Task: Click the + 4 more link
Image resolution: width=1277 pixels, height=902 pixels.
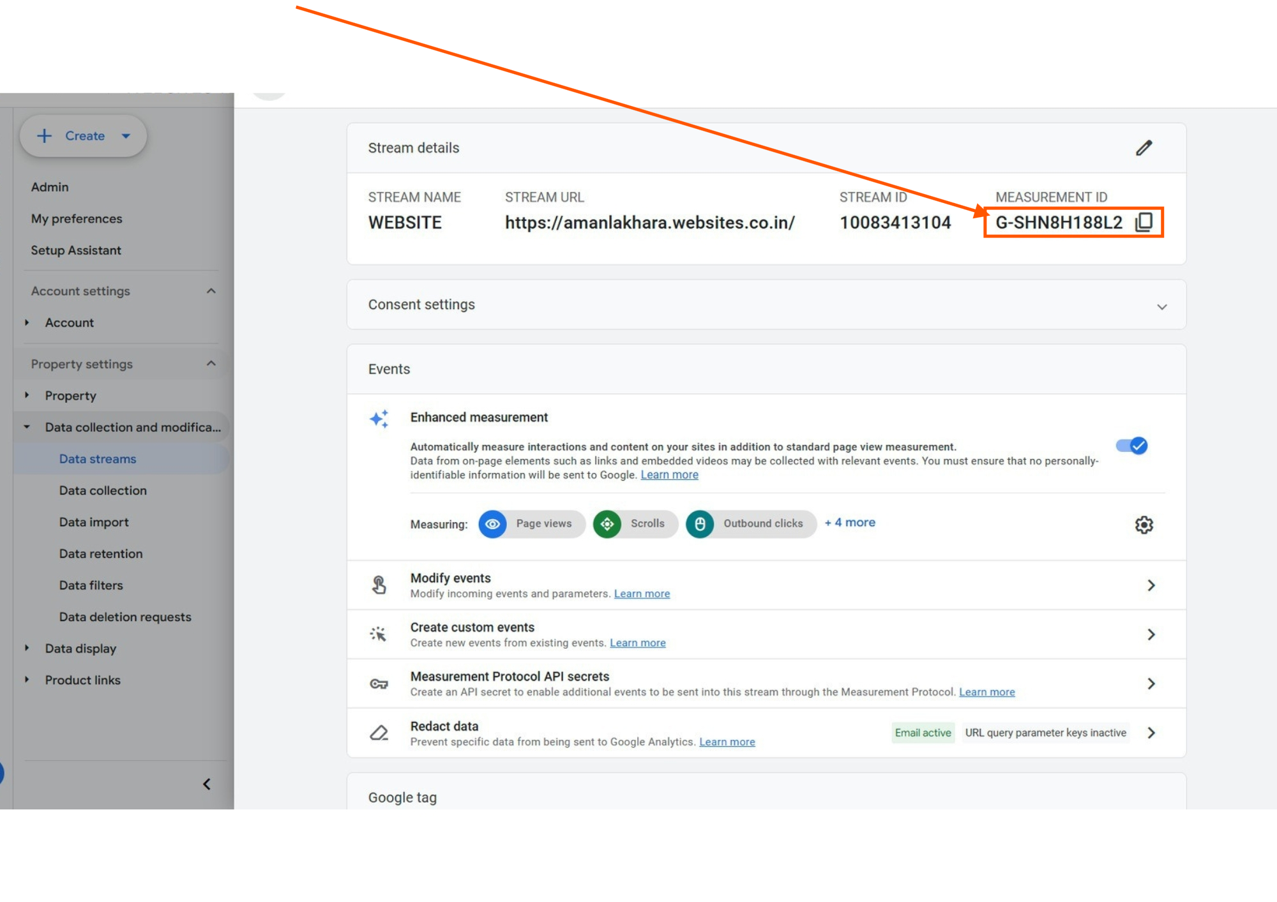Action: (x=850, y=522)
